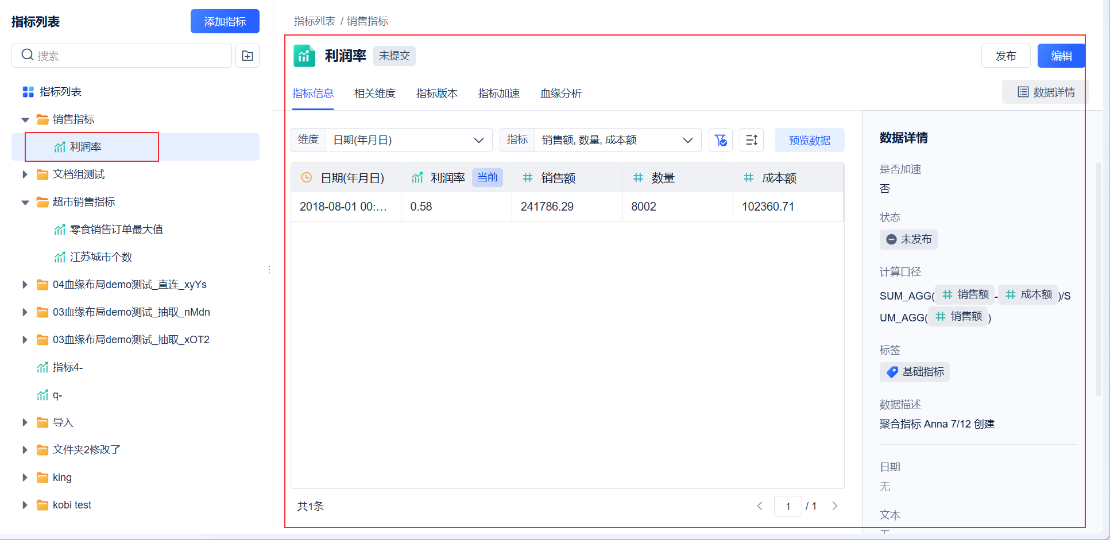
Task: Click the 未提交 status badge
Action: point(395,56)
